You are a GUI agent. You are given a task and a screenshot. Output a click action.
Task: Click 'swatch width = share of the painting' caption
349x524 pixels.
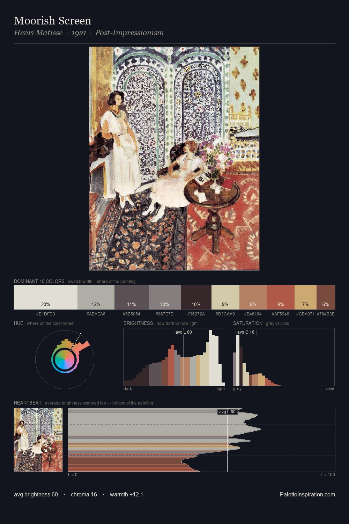pos(102,282)
